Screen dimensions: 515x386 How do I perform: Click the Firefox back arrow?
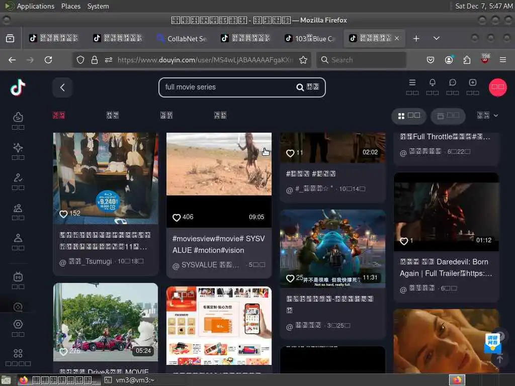click(12, 60)
